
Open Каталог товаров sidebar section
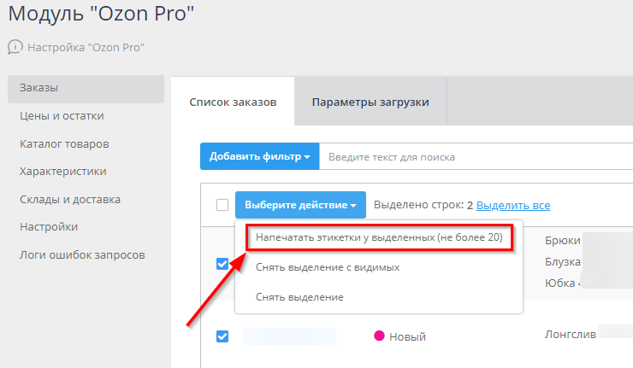[64, 143]
